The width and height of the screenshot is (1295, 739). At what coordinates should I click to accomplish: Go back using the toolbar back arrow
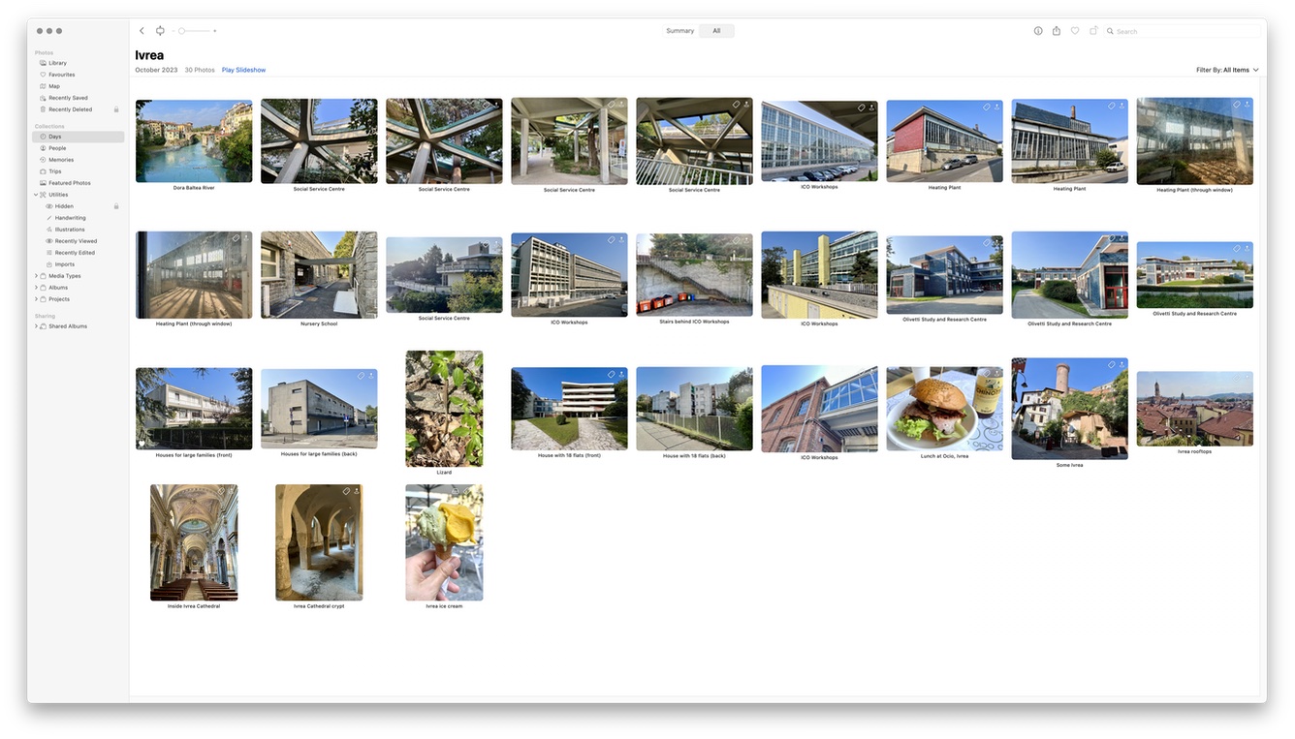pyautogui.click(x=142, y=31)
